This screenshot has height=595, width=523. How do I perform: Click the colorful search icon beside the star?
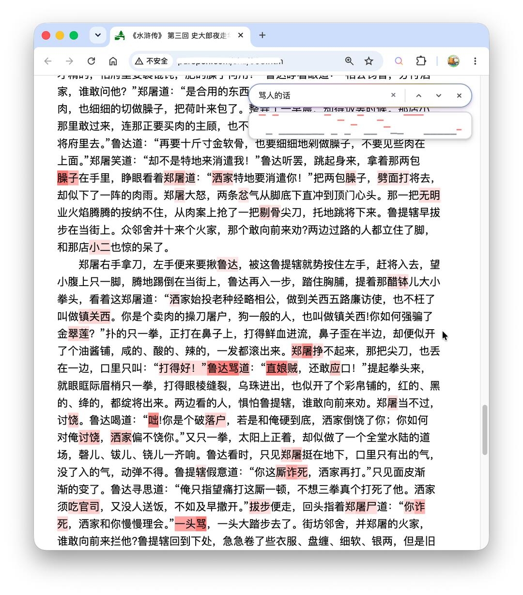pos(399,61)
